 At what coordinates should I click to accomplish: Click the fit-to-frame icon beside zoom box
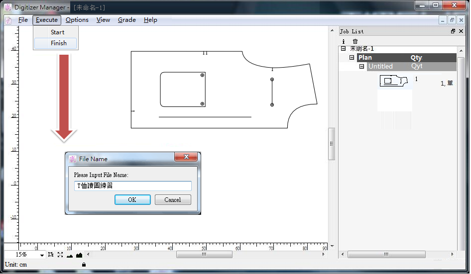tap(51, 255)
